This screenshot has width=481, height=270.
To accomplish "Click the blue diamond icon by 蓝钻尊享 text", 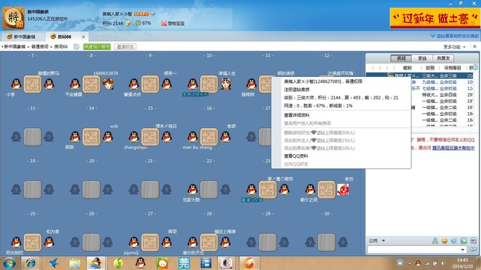I will 432,36.
